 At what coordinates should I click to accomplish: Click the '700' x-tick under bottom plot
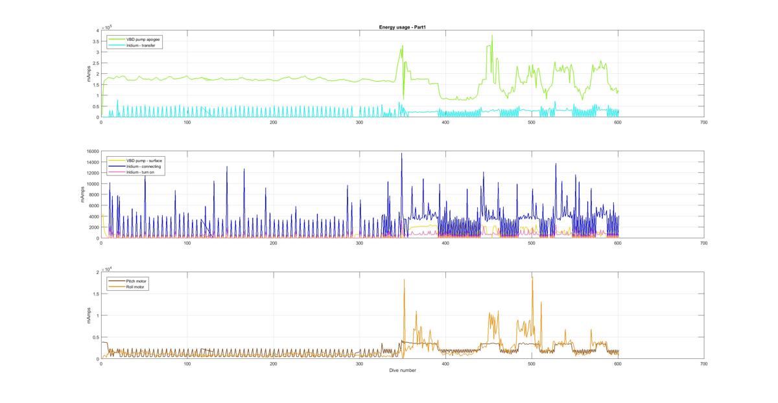pyautogui.click(x=703, y=363)
